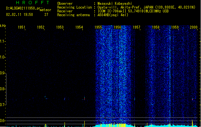Click the A504HB(yagi 4el) antenna text
Viewport: 201px width, 127px height.
click(113, 15)
